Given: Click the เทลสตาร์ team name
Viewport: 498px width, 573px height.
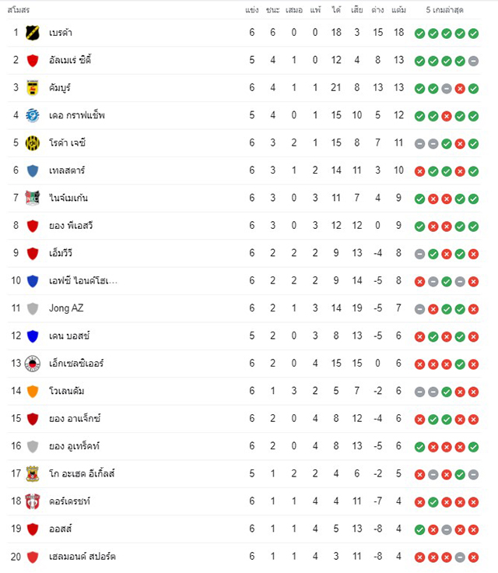Looking at the screenshot, I should click(x=67, y=170).
